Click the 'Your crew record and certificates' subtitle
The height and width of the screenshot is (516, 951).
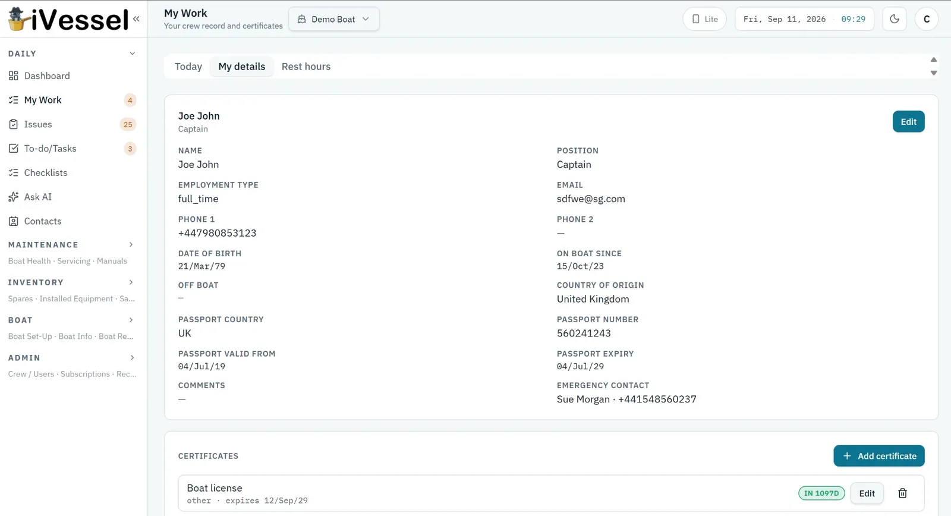(x=223, y=26)
